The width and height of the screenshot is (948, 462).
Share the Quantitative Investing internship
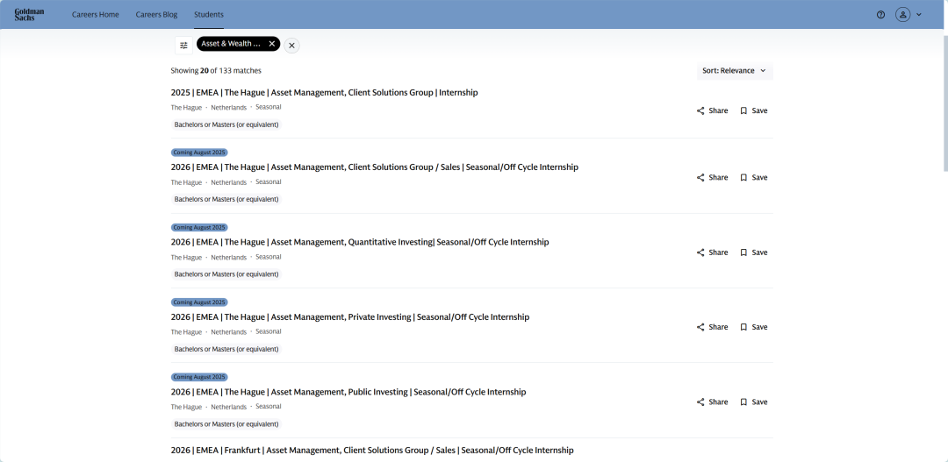[x=712, y=252]
